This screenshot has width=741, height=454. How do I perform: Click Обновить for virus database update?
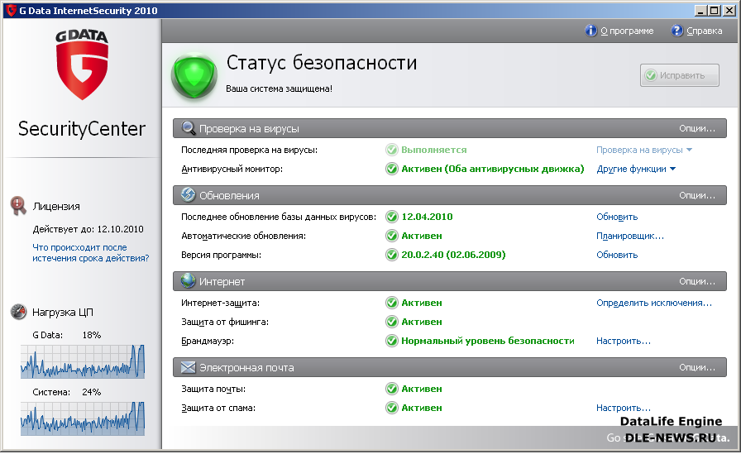point(617,217)
